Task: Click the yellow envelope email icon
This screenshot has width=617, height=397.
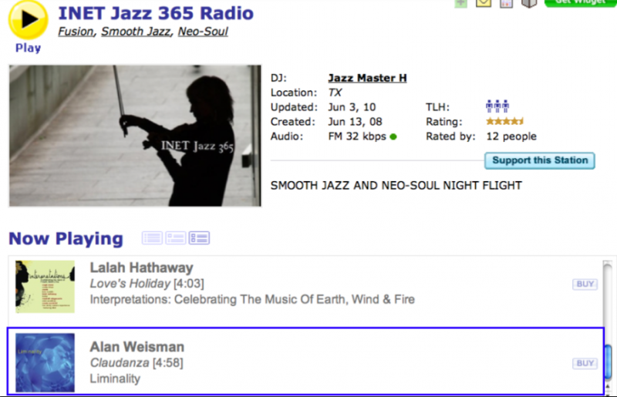Action: click(484, 2)
